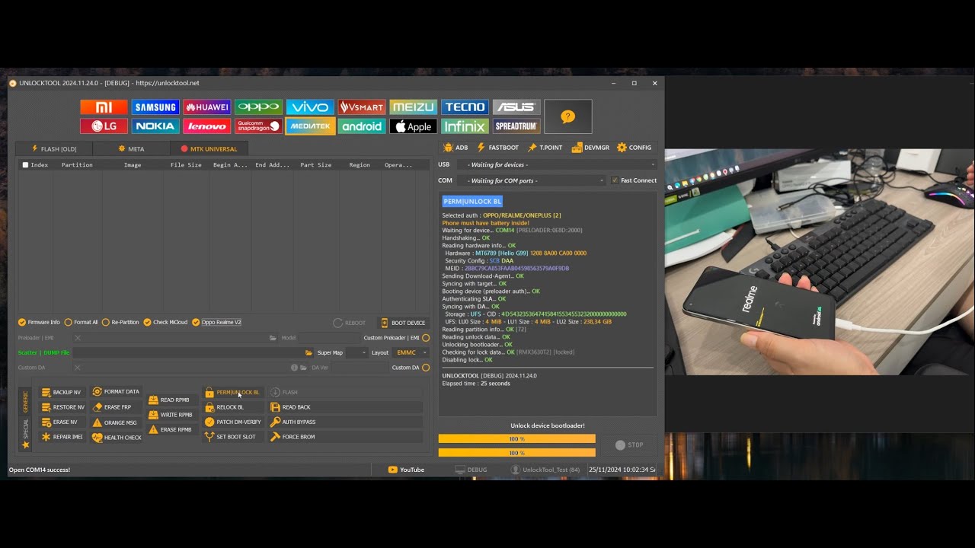The image size is (975, 548).
Task: Open the ADB tool
Action: (456, 148)
